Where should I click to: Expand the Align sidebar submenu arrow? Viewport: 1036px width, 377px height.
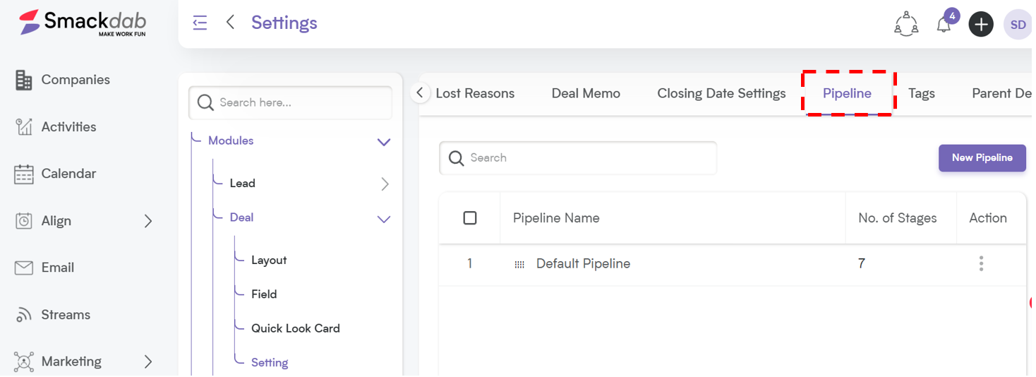point(148,221)
